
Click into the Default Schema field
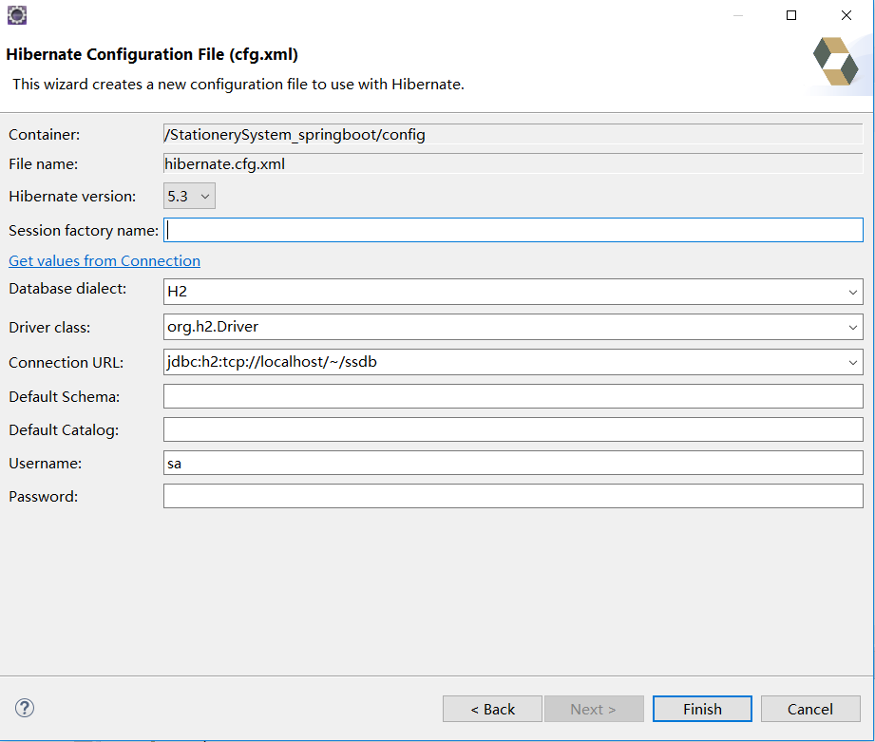pyautogui.click(x=513, y=396)
